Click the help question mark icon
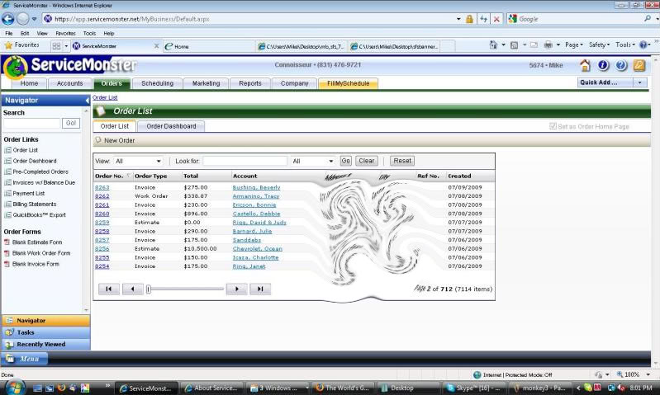The image size is (660, 395). (621, 65)
